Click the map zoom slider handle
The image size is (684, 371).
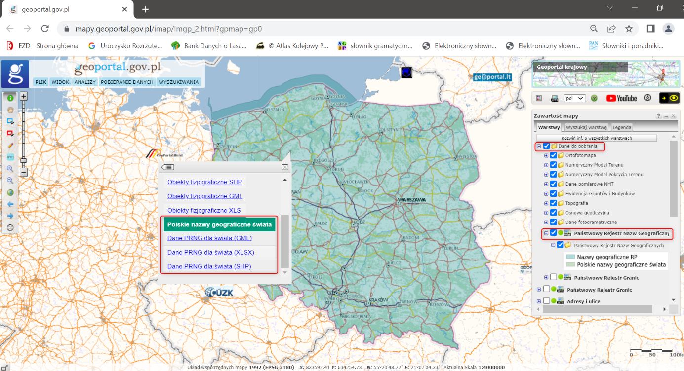point(23,160)
